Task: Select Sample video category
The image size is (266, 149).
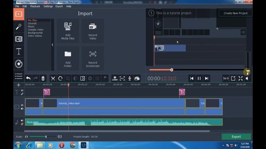Action: [36, 29]
